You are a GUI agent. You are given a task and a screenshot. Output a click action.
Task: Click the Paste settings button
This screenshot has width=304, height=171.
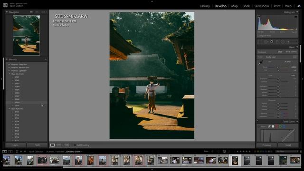click(x=37, y=145)
